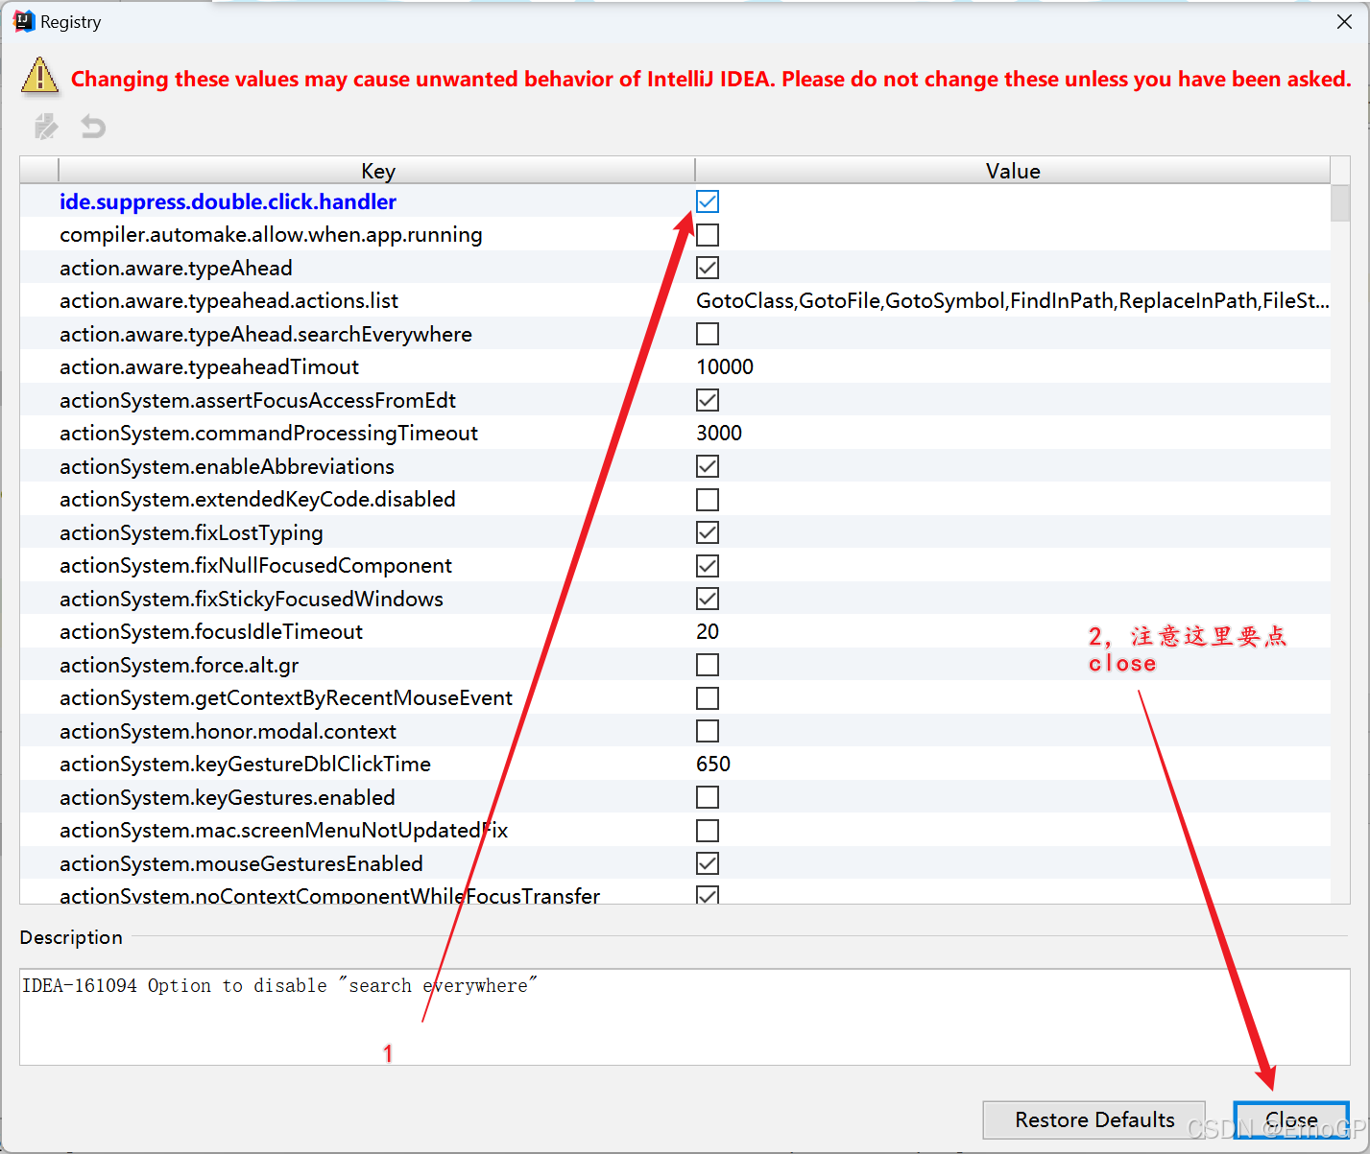Click the Description text area
Image resolution: width=1370 pixels, height=1154 pixels.
[x=685, y=1017]
